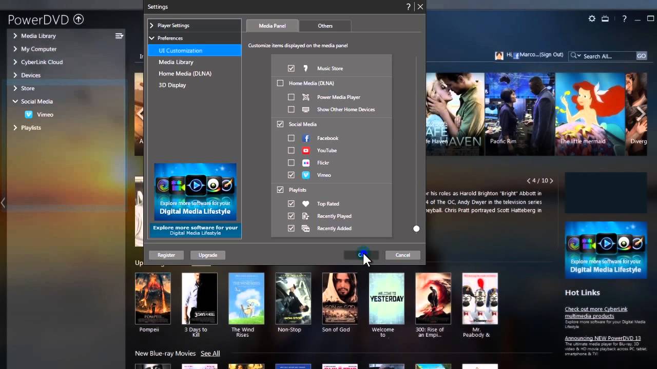Click the Vimeo icon in settings list
This screenshot has width=657, height=369.
click(x=306, y=175)
